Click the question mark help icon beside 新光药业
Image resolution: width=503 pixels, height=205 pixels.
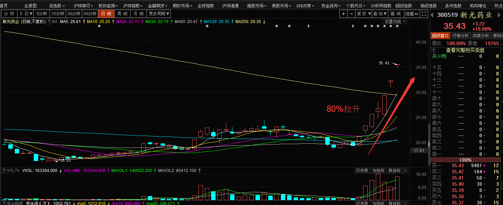click(49, 22)
